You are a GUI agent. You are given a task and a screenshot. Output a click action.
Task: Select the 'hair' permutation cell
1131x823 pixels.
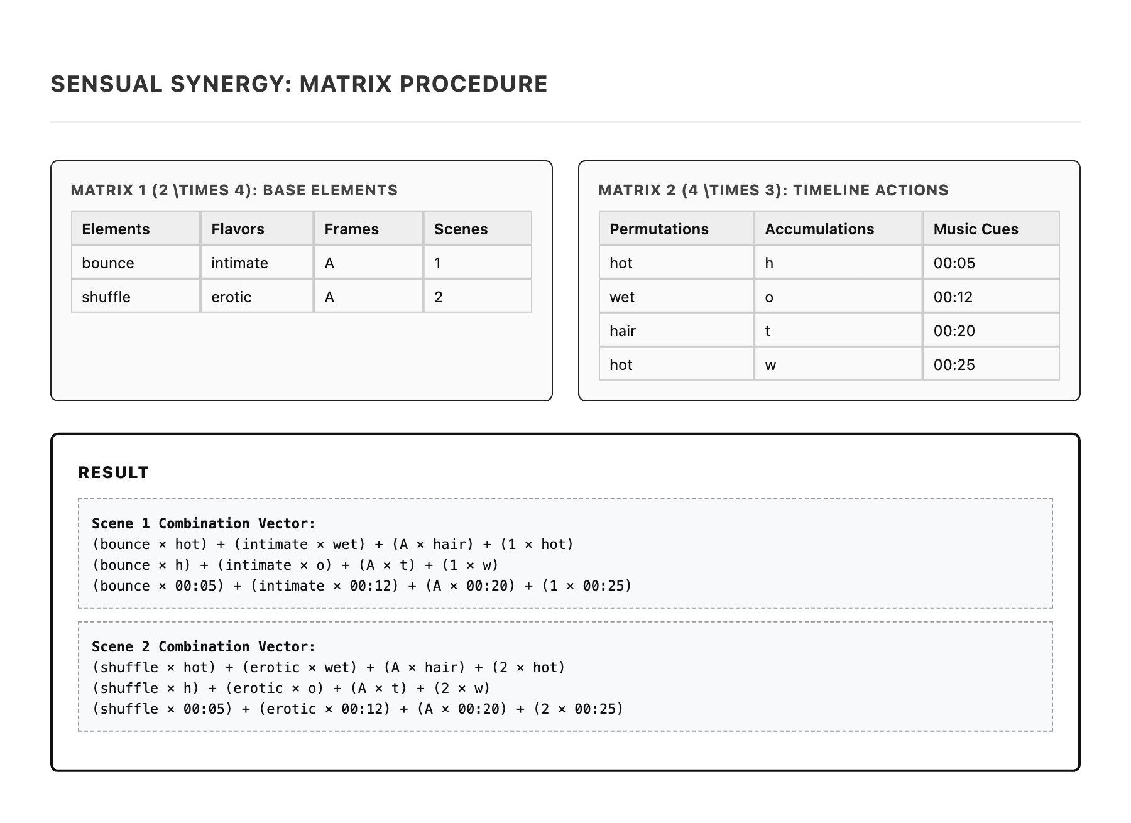pyautogui.click(x=677, y=330)
